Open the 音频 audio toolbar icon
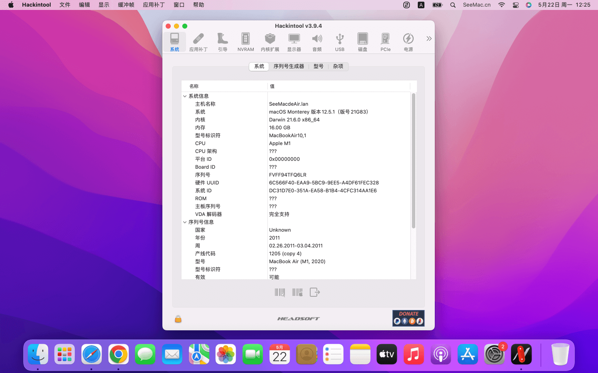The width and height of the screenshot is (598, 373). 317,42
